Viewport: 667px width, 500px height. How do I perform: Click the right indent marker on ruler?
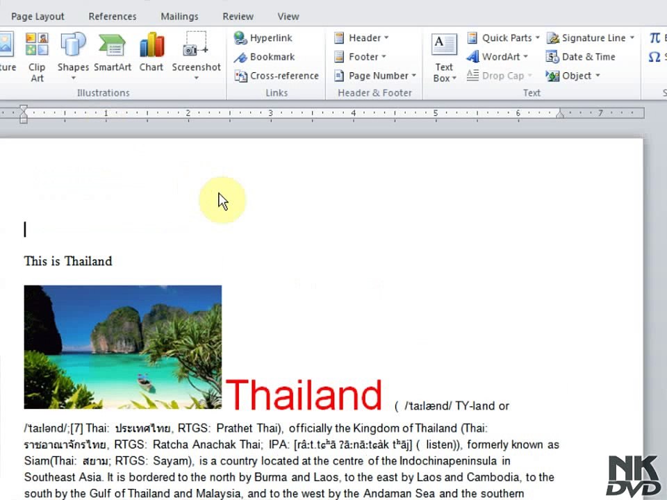pyautogui.click(x=560, y=113)
